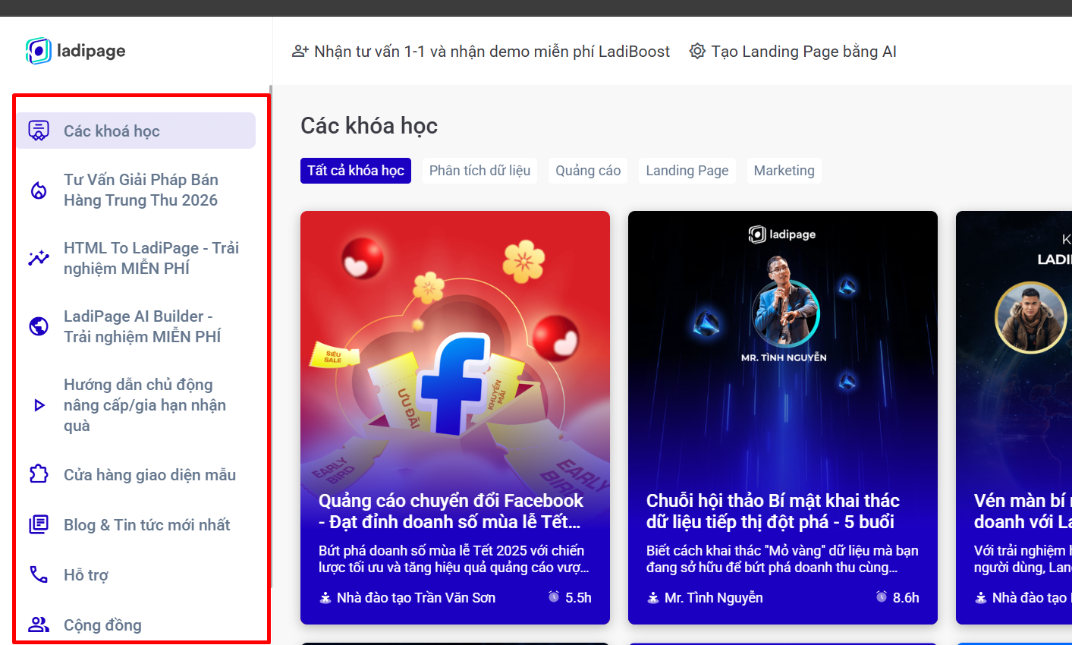This screenshot has height=645, width=1072.
Task: Click the clock icon beside 8.6h
Action: 882,597
